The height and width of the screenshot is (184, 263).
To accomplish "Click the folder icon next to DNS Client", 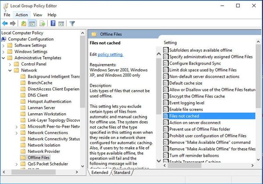I will pyautogui.click(x=23, y=95).
